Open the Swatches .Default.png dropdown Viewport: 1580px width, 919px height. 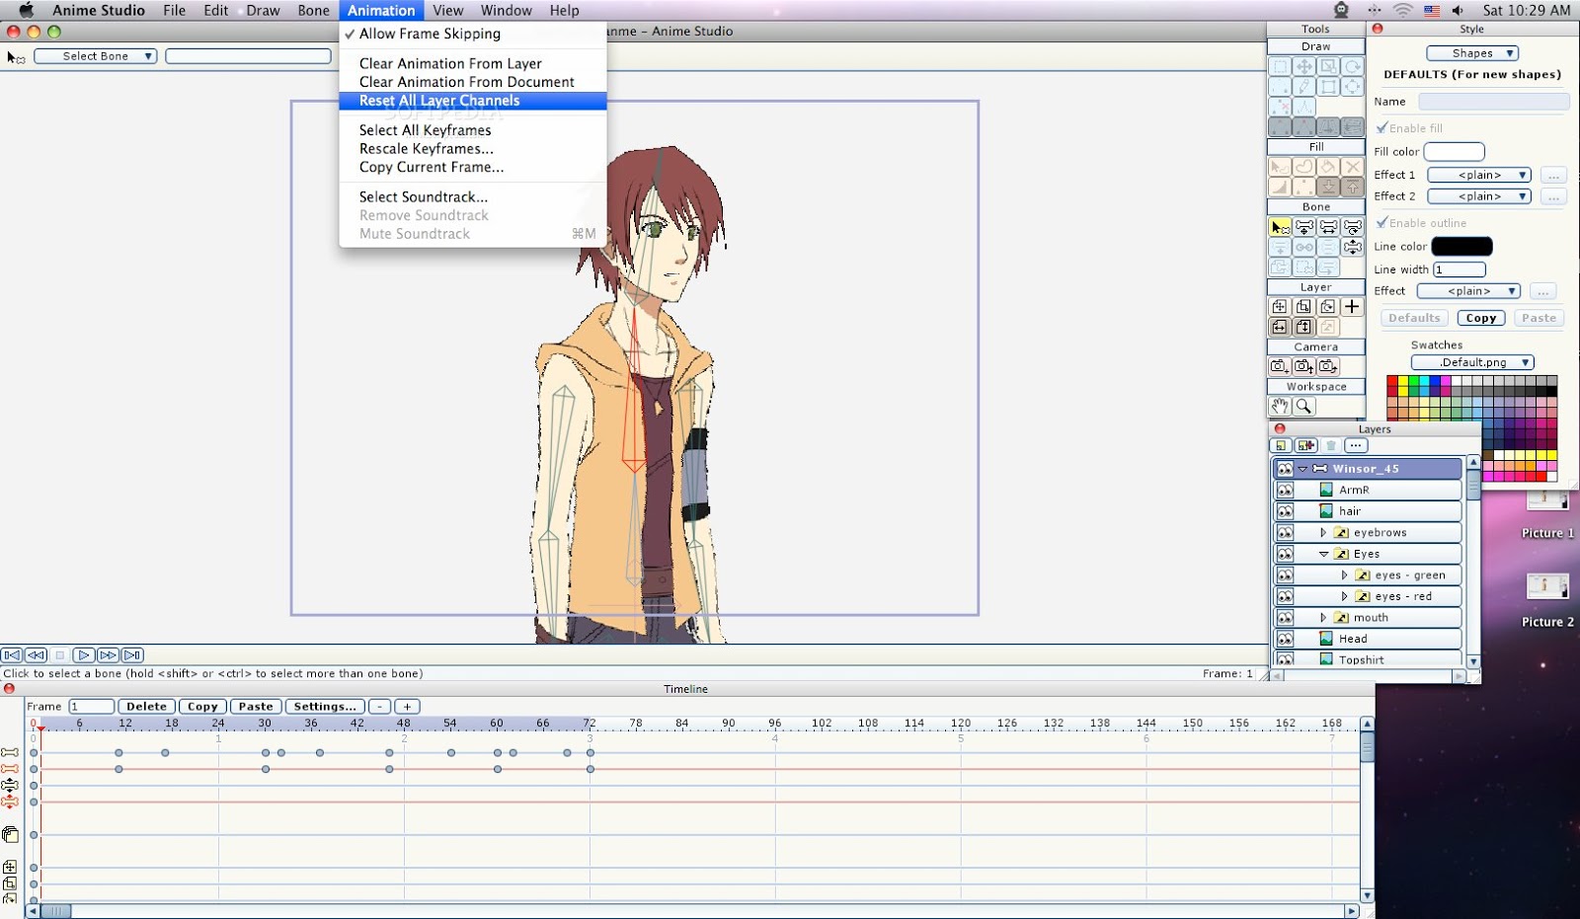coord(1471,362)
